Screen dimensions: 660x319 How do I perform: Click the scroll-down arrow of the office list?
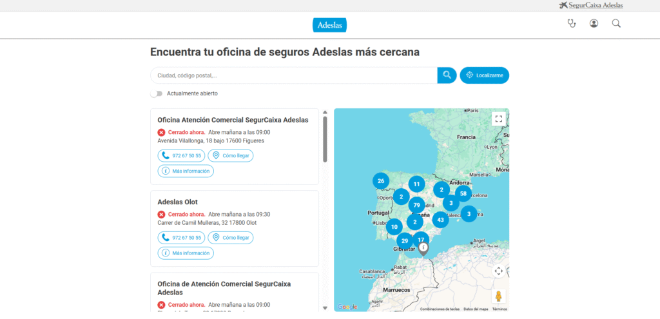click(x=325, y=308)
